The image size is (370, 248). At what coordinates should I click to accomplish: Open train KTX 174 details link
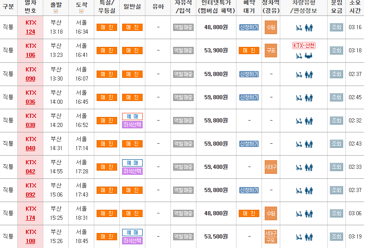point(31,218)
